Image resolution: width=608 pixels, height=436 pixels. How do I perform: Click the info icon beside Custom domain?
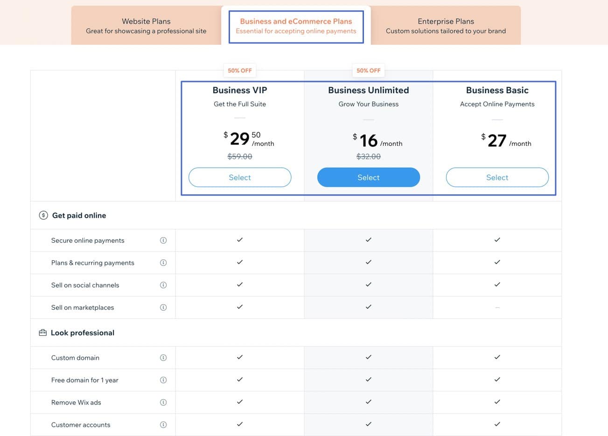click(163, 357)
